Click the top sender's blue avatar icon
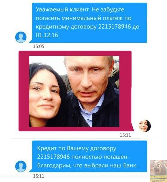This screenshot has width=167, height=182. (x=21, y=37)
